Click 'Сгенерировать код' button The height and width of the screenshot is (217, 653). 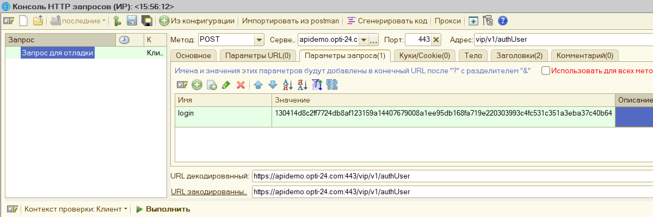click(387, 21)
